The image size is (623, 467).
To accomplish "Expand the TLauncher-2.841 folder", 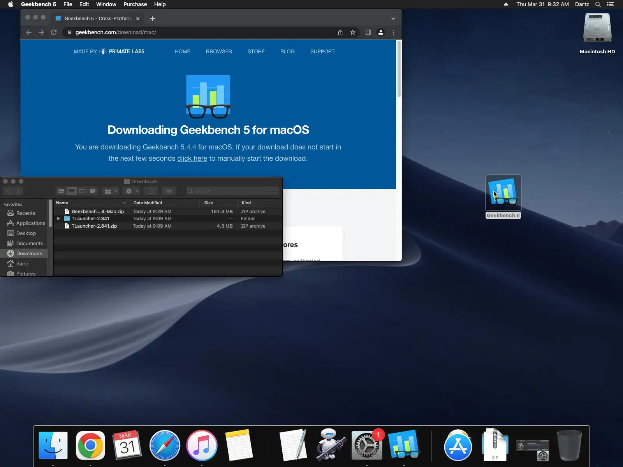I will point(59,219).
